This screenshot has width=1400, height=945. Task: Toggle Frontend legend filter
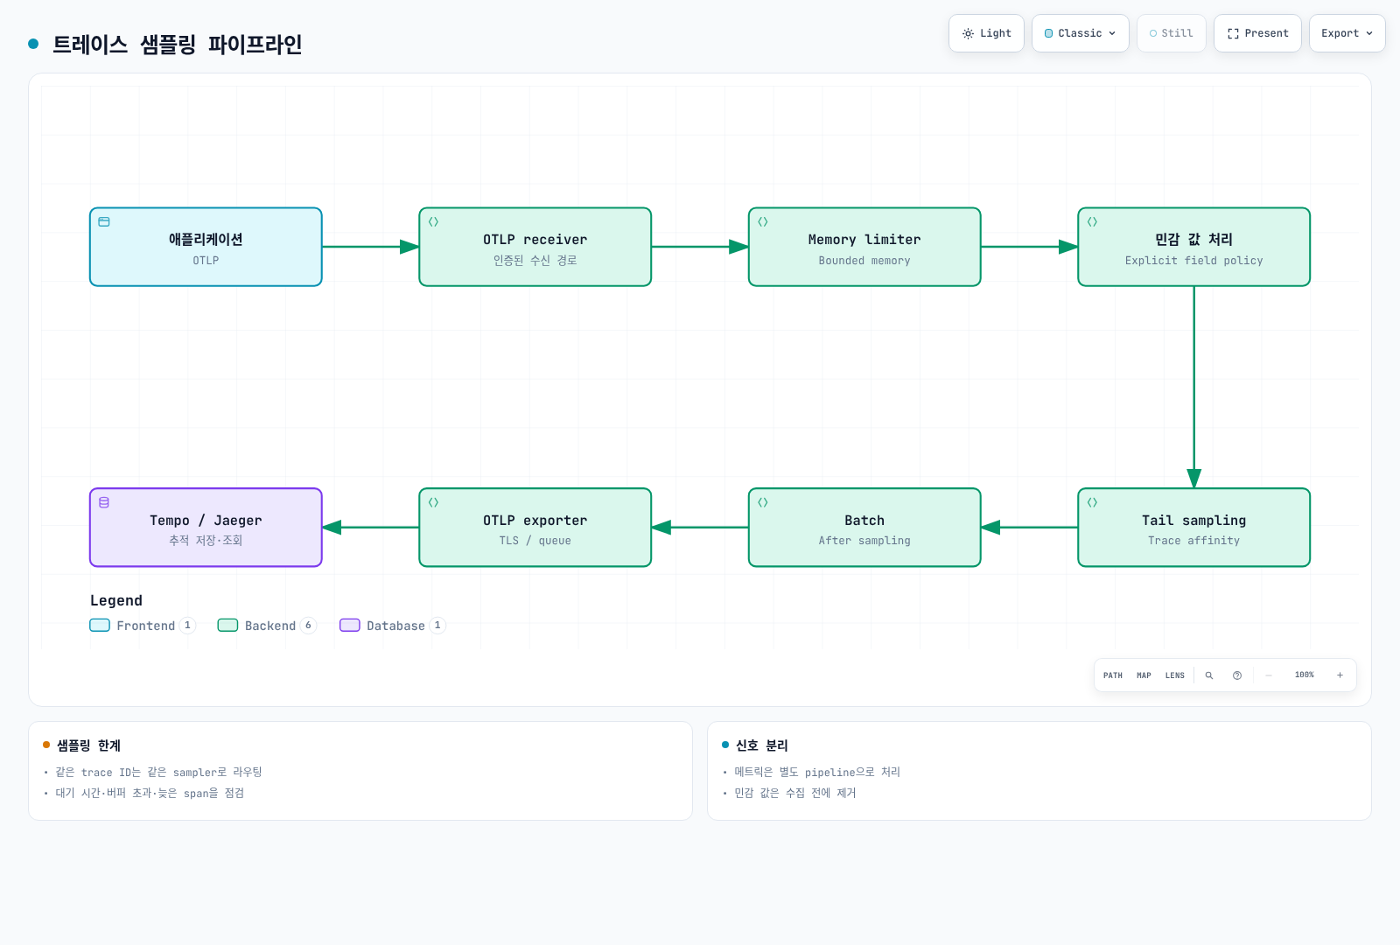tap(143, 626)
